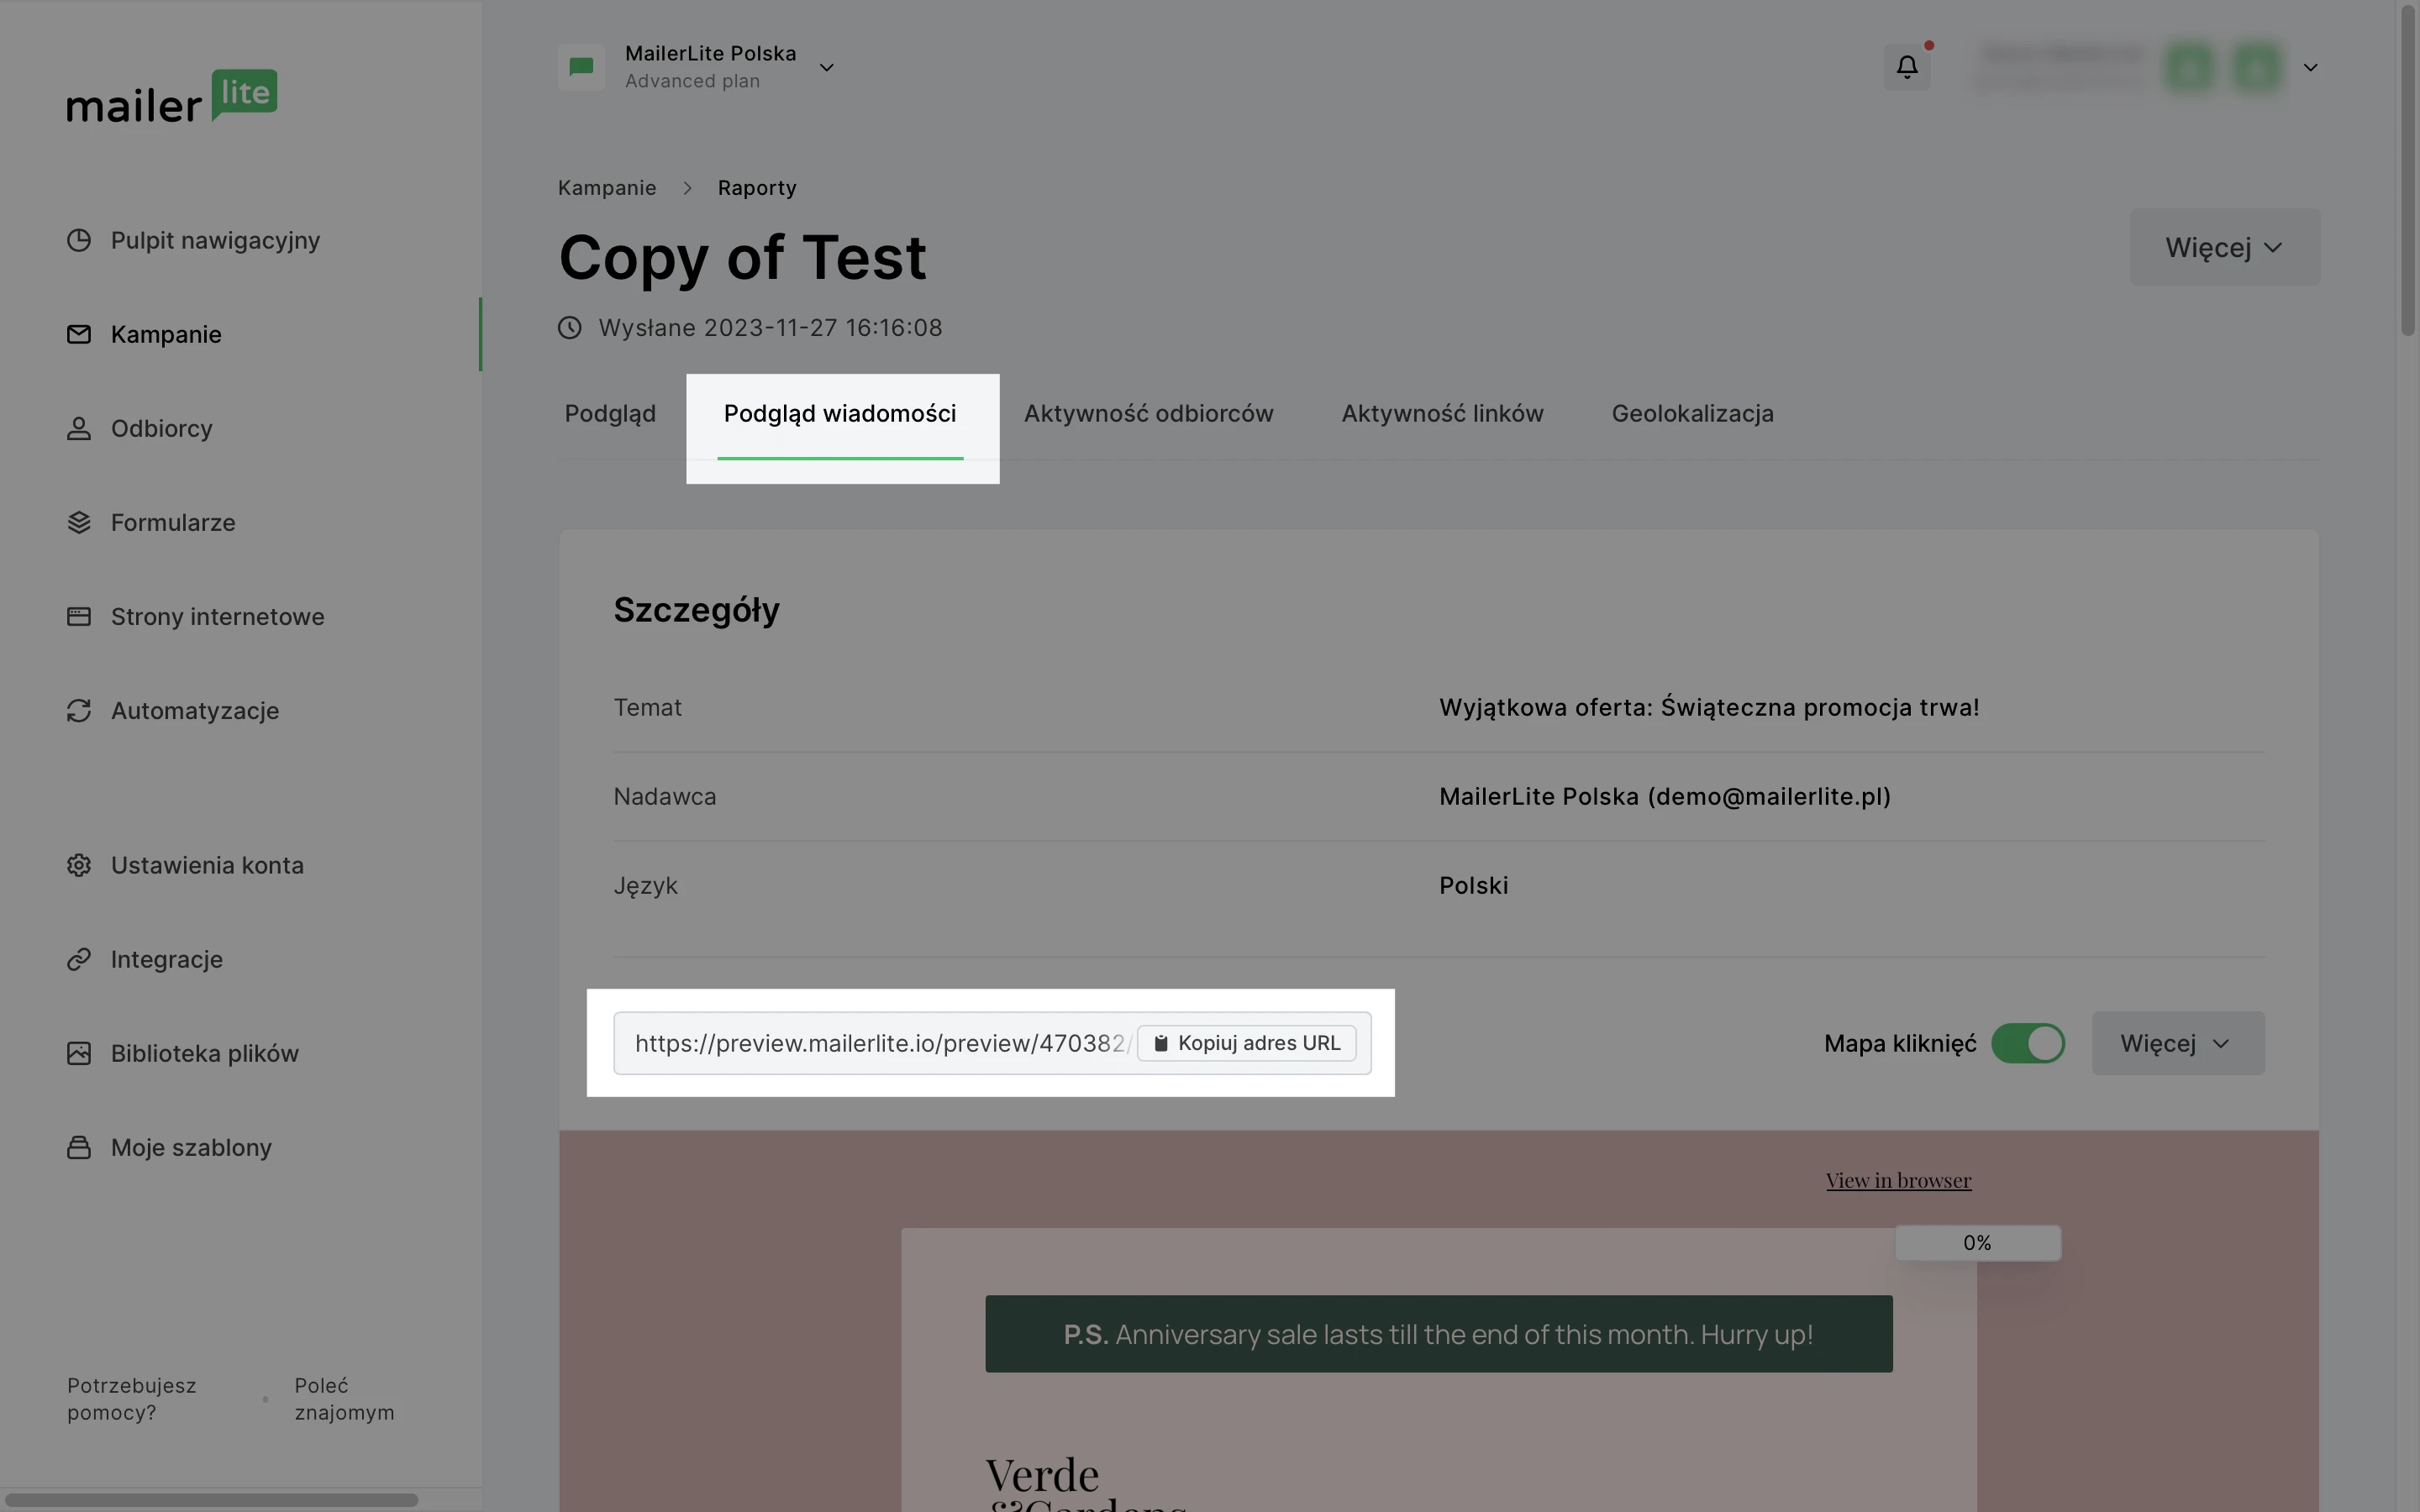Open Odbiorcy in the sidebar

pos(161,428)
